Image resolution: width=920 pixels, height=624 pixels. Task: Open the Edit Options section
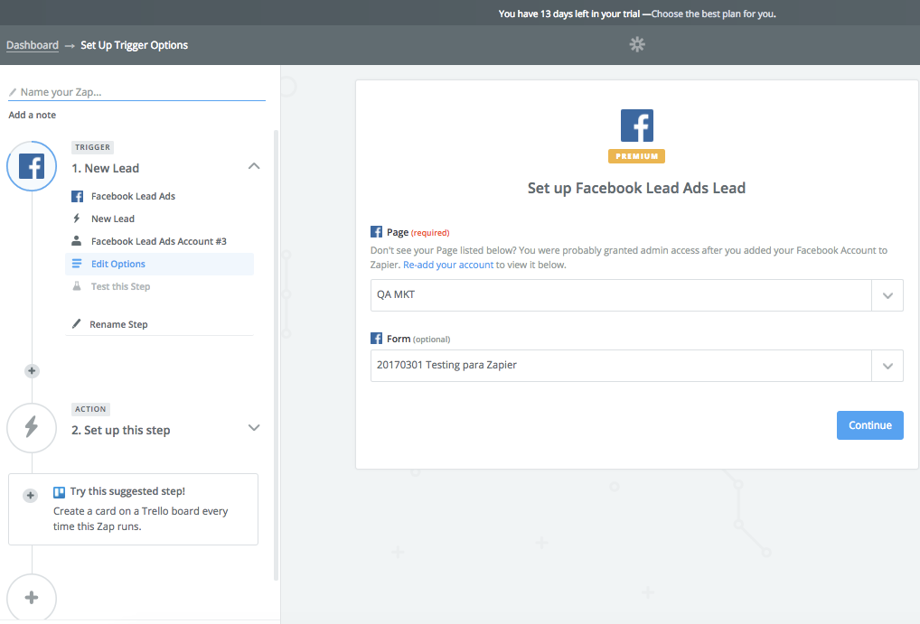[x=160, y=264]
